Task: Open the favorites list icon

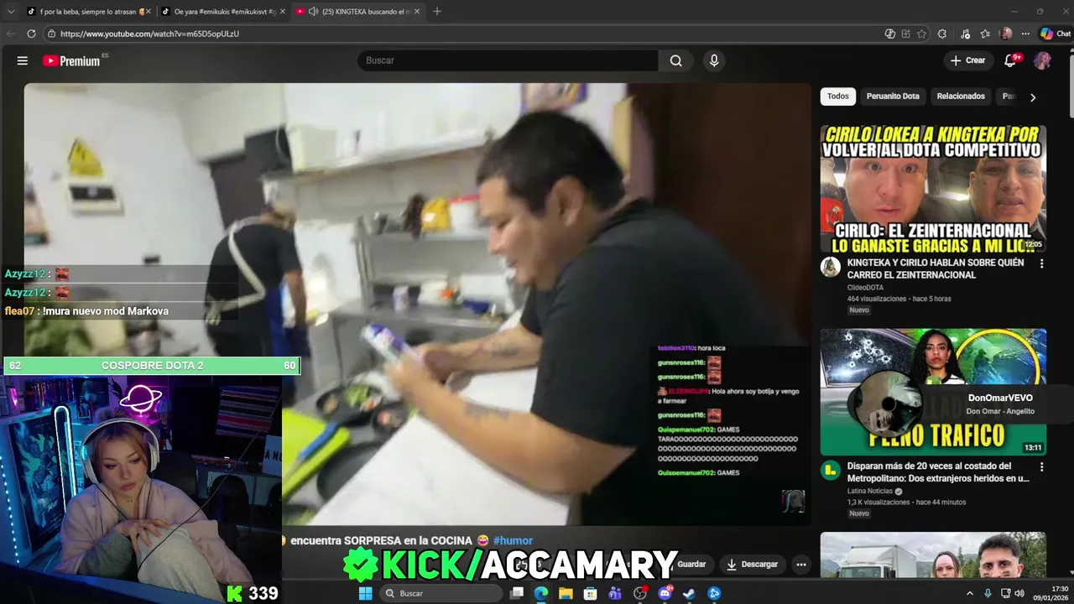Action: pyautogui.click(x=985, y=34)
